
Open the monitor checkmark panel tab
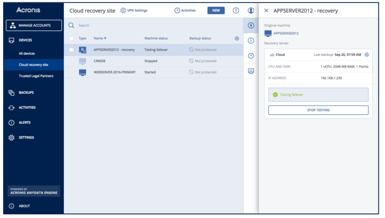click(x=251, y=71)
